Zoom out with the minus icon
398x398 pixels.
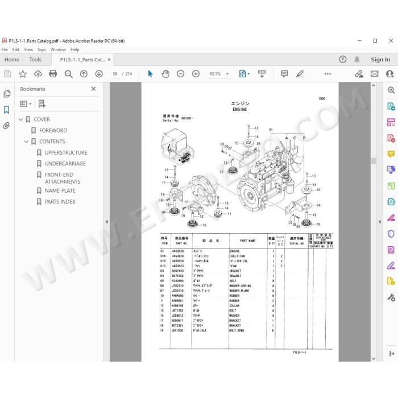[x=180, y=74]
